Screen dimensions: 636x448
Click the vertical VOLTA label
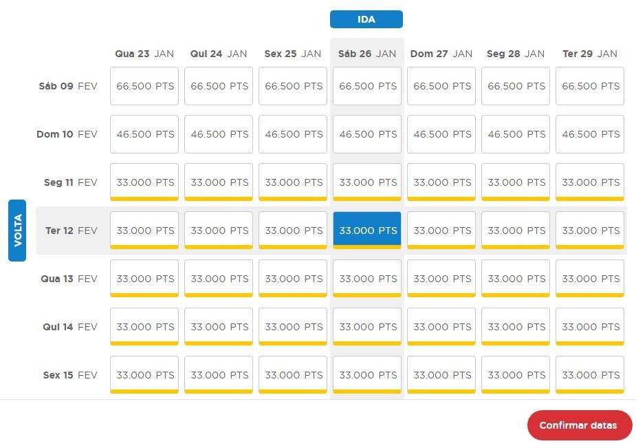coord(18,231)
